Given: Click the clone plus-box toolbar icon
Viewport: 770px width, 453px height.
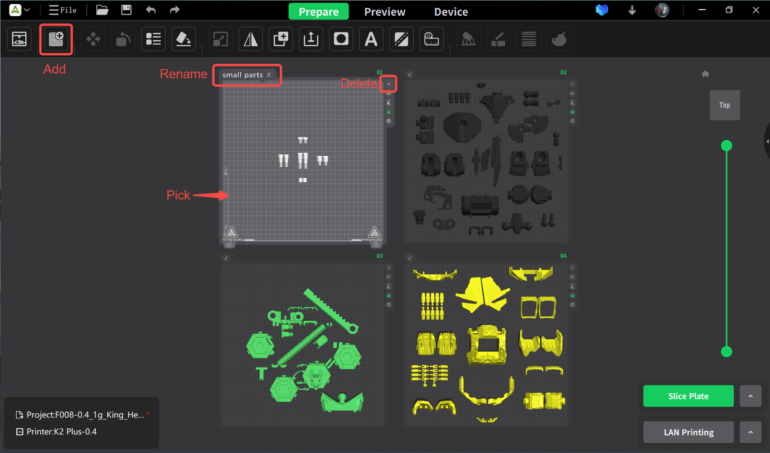Looking at the screenshot, I should point(280,39).
